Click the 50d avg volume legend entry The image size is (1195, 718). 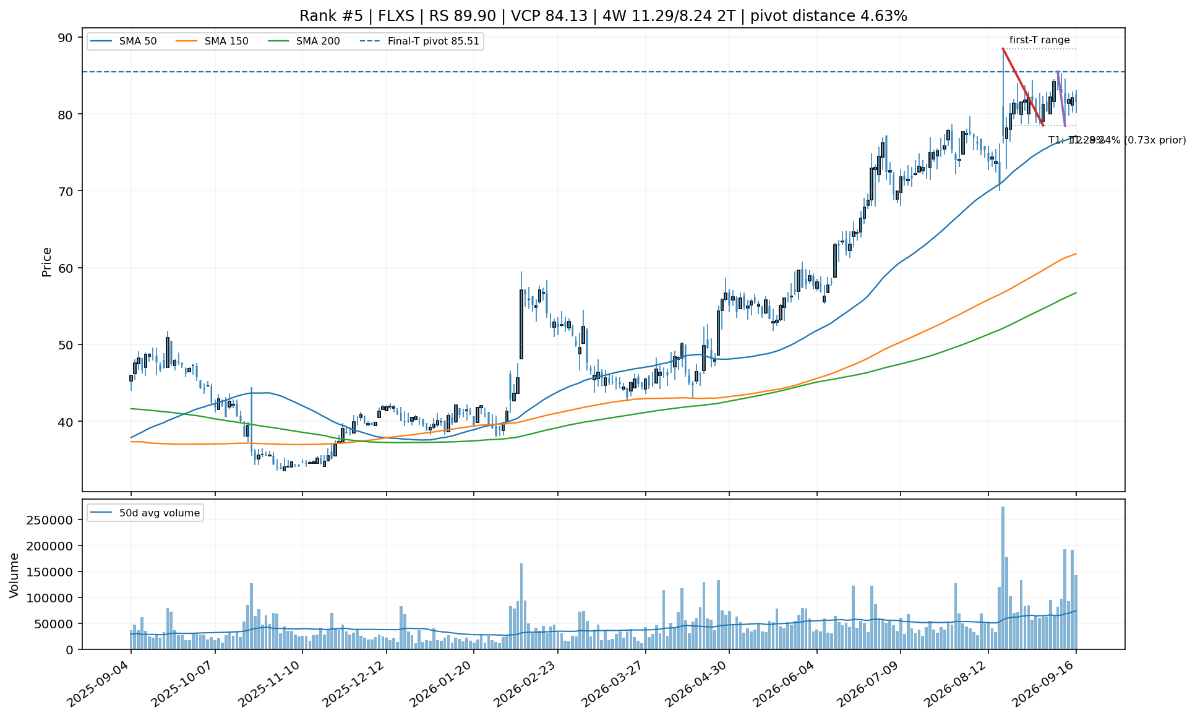(145, 513)
